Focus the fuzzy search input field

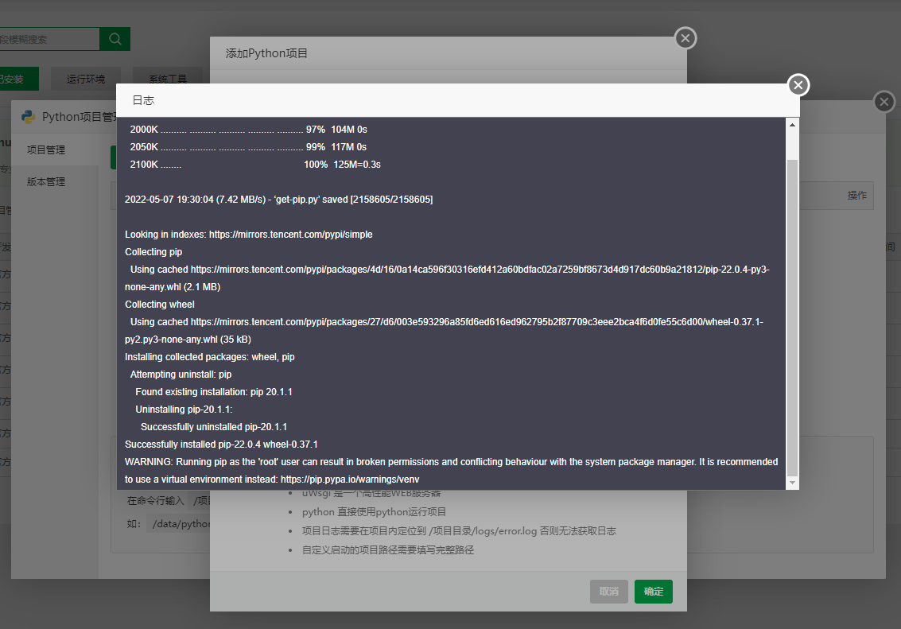49,39
